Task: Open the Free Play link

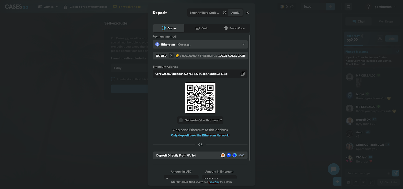Action: pos(214,182)
